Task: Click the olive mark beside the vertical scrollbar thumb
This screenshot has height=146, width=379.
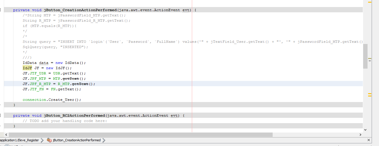Action: click(x=370, y=59)
